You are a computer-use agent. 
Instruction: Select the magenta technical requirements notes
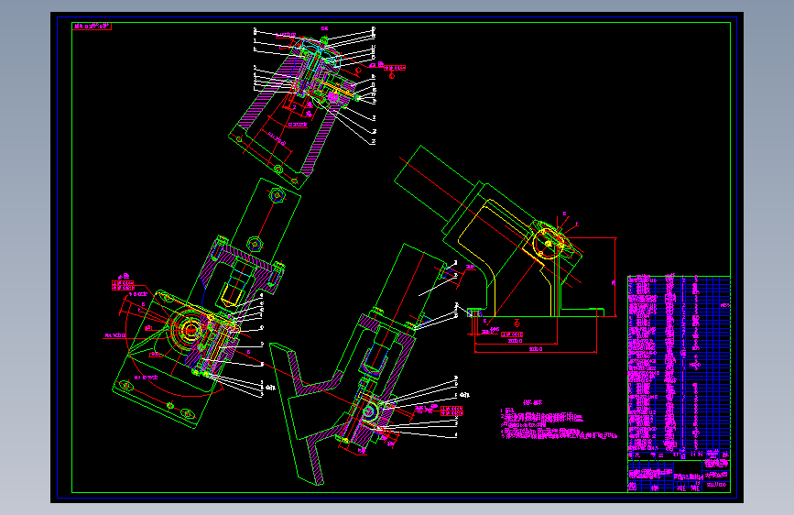tap(559, 420)
